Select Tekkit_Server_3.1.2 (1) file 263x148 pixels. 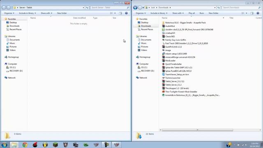pyautogui.click(x=173, y=81)
